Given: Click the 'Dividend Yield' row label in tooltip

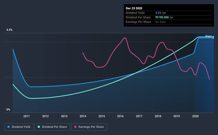Looking at the screenshot, I should point(135,13).
